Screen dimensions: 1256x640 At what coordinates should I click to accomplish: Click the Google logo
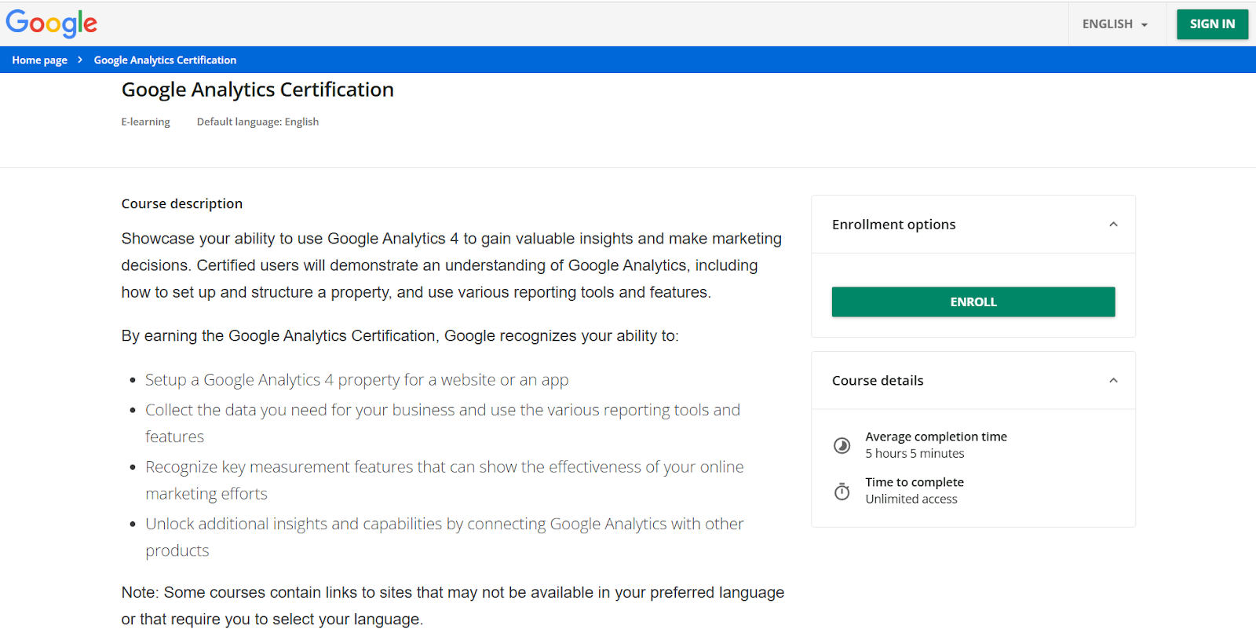coord(52,24)
